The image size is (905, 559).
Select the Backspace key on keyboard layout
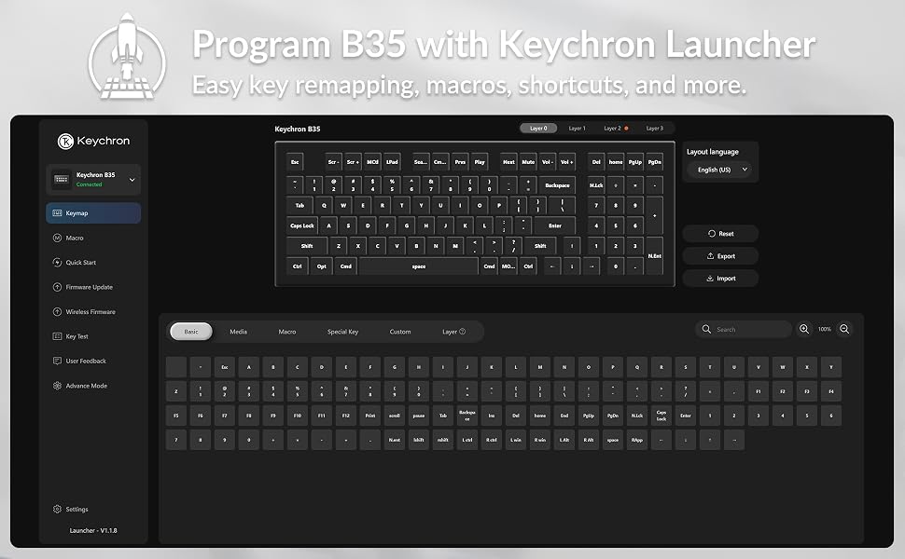coord(557,185)
